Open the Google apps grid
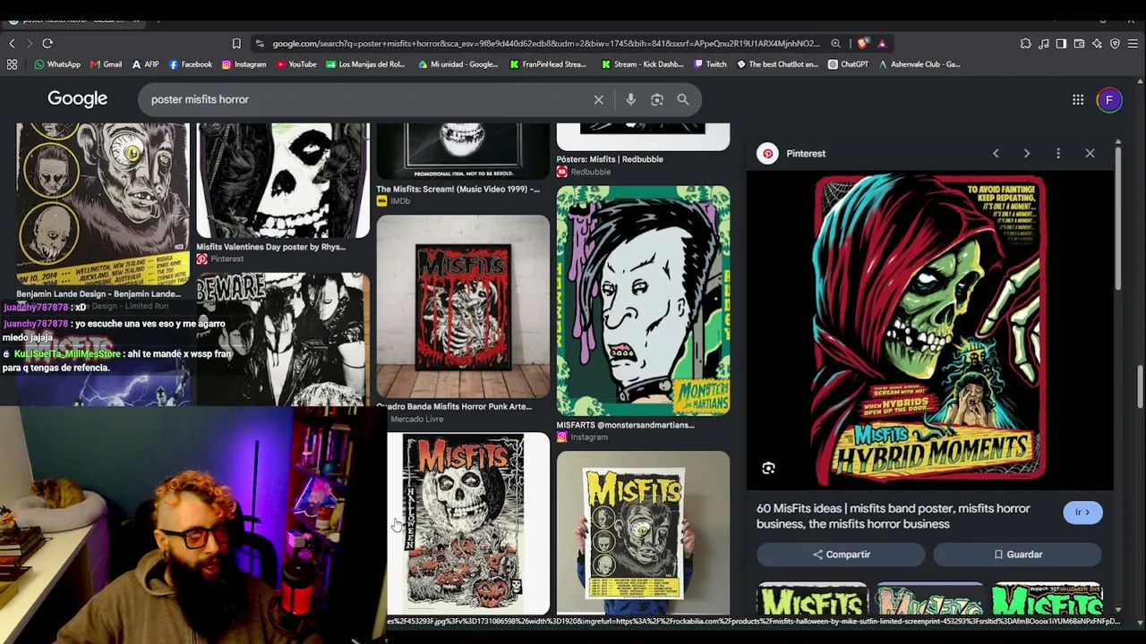This screenshot has height=644, width=1146. click(x=1078, y=99)
